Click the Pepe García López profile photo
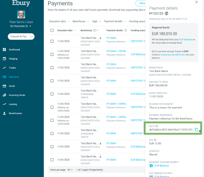 pyautogui.click(x=21, y=14)
